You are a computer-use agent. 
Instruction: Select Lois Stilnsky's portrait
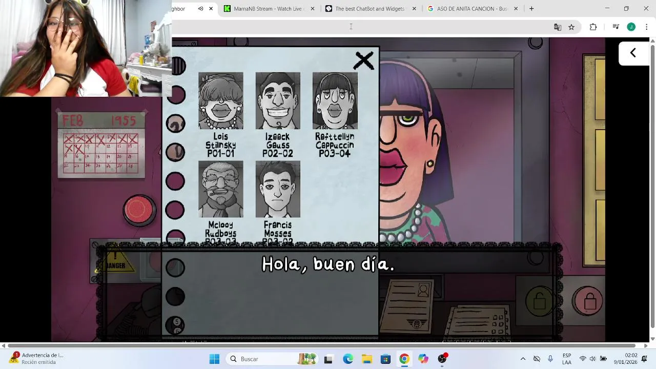(221, 101)
